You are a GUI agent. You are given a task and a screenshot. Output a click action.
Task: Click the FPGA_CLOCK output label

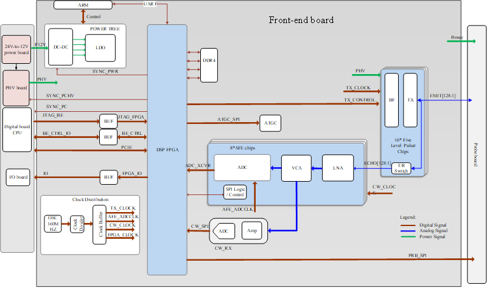tap(123, 235)
